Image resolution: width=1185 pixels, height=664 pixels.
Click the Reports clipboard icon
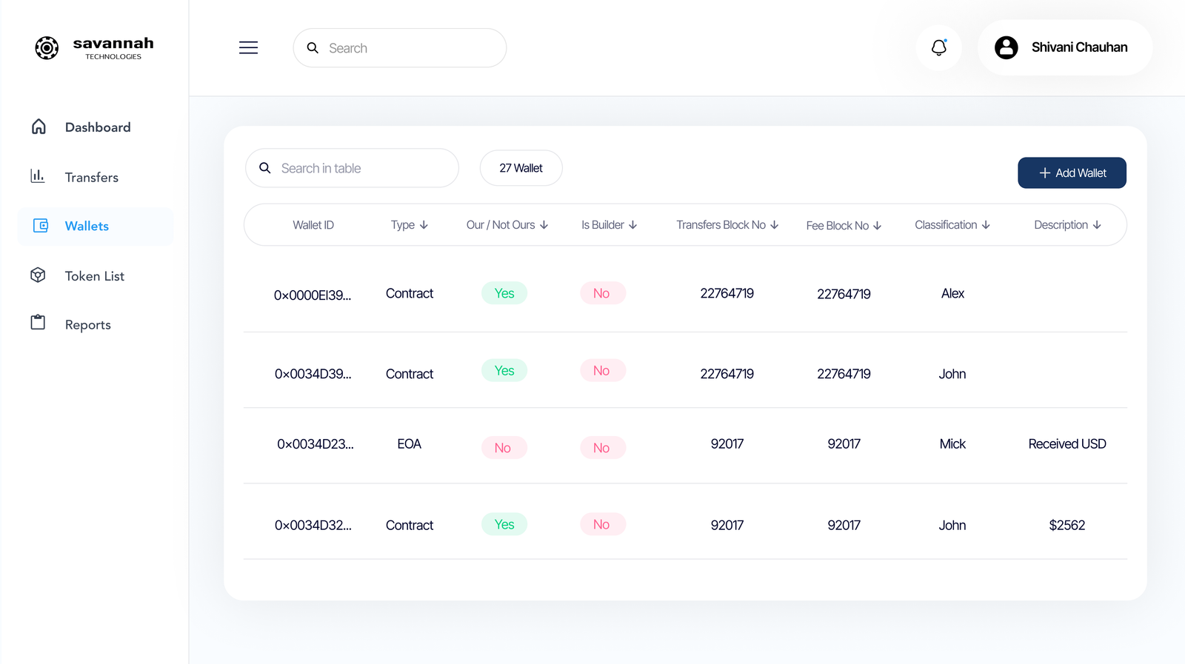tap(38, 323)
